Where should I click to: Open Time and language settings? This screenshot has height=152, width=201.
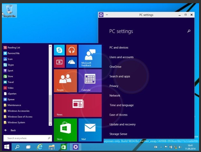click(122, 105)
